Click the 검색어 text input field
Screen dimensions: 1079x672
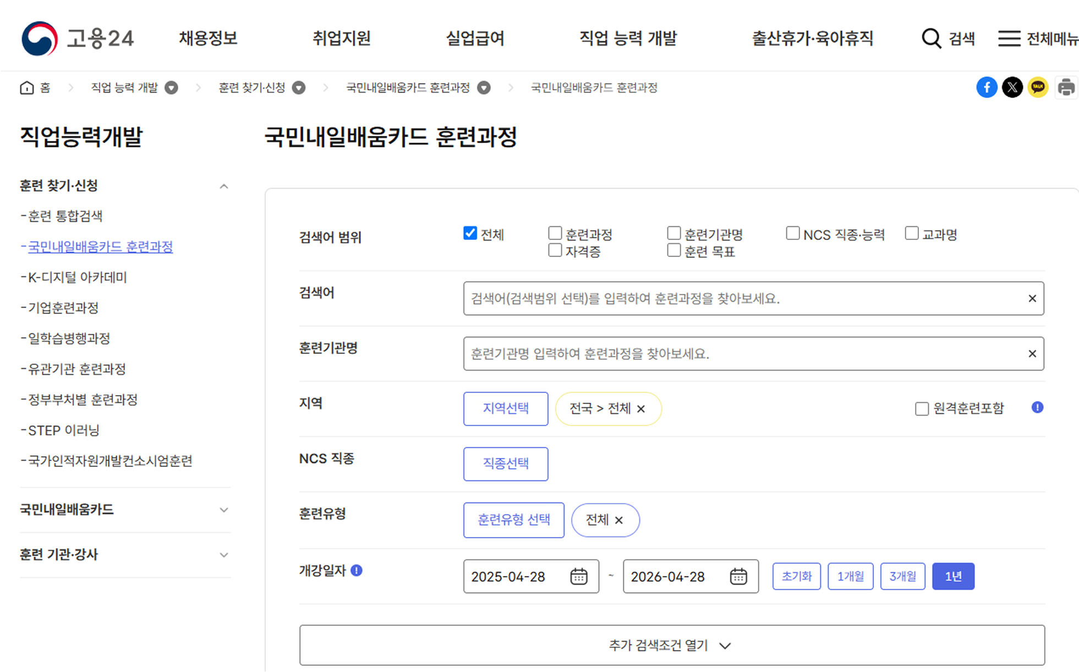[x=743, y=298]
